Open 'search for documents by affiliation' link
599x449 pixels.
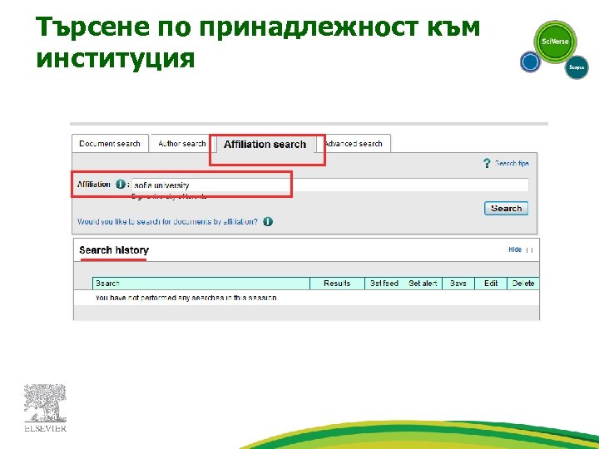click(167, 221)
